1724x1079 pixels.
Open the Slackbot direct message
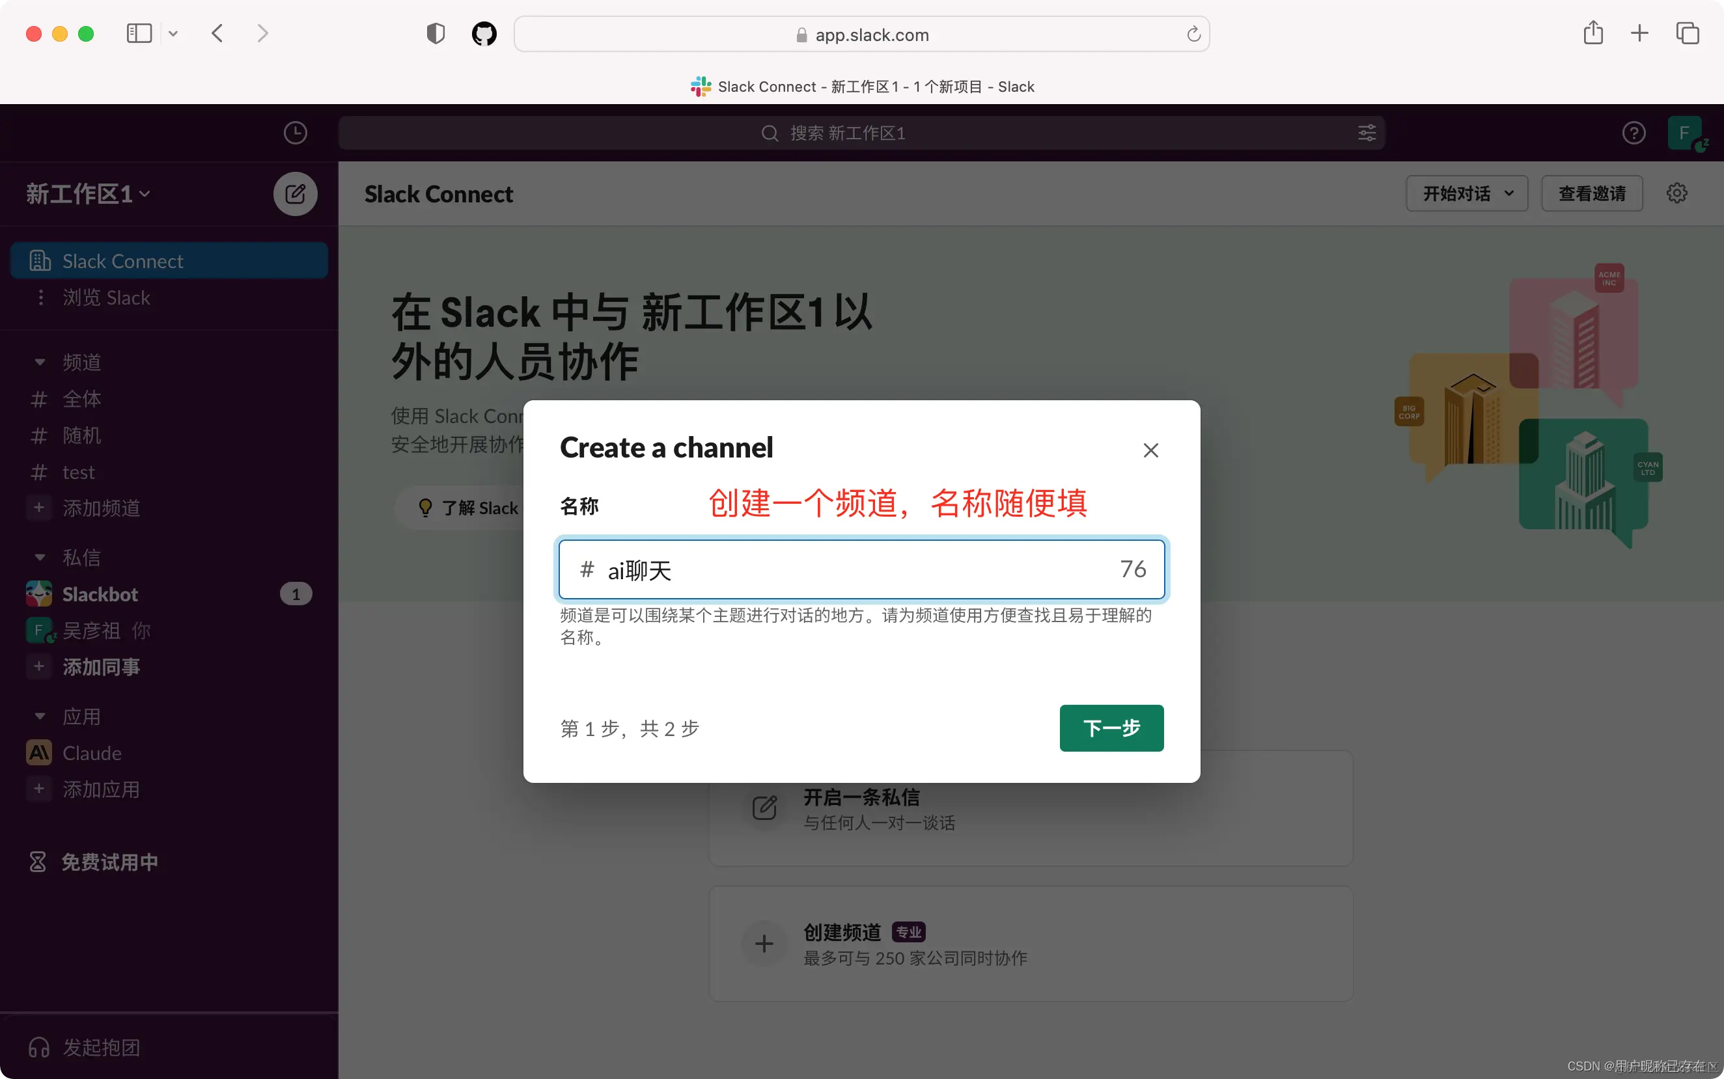tap(169, 594)
